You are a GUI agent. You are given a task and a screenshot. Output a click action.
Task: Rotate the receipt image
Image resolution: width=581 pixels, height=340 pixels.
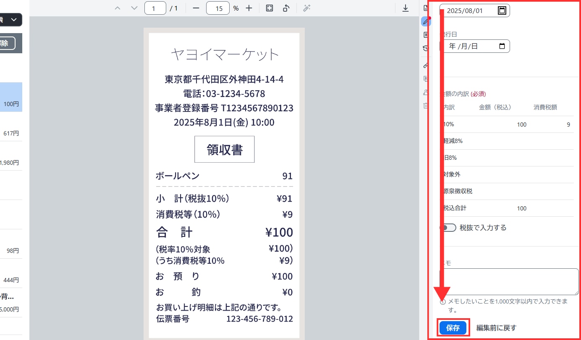286,8
